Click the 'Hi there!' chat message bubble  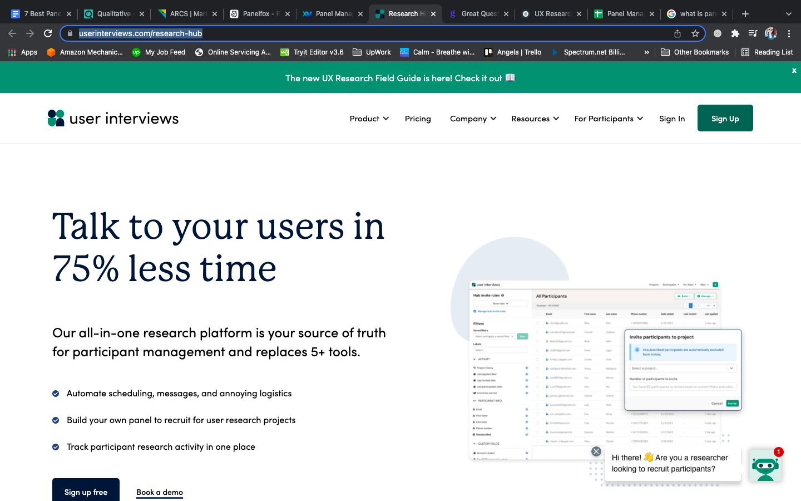(673, 463)
